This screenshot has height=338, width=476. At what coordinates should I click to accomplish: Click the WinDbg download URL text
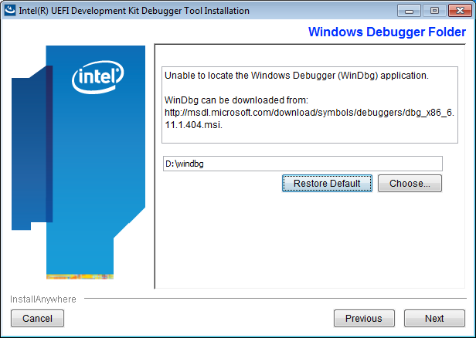(309, 119)
